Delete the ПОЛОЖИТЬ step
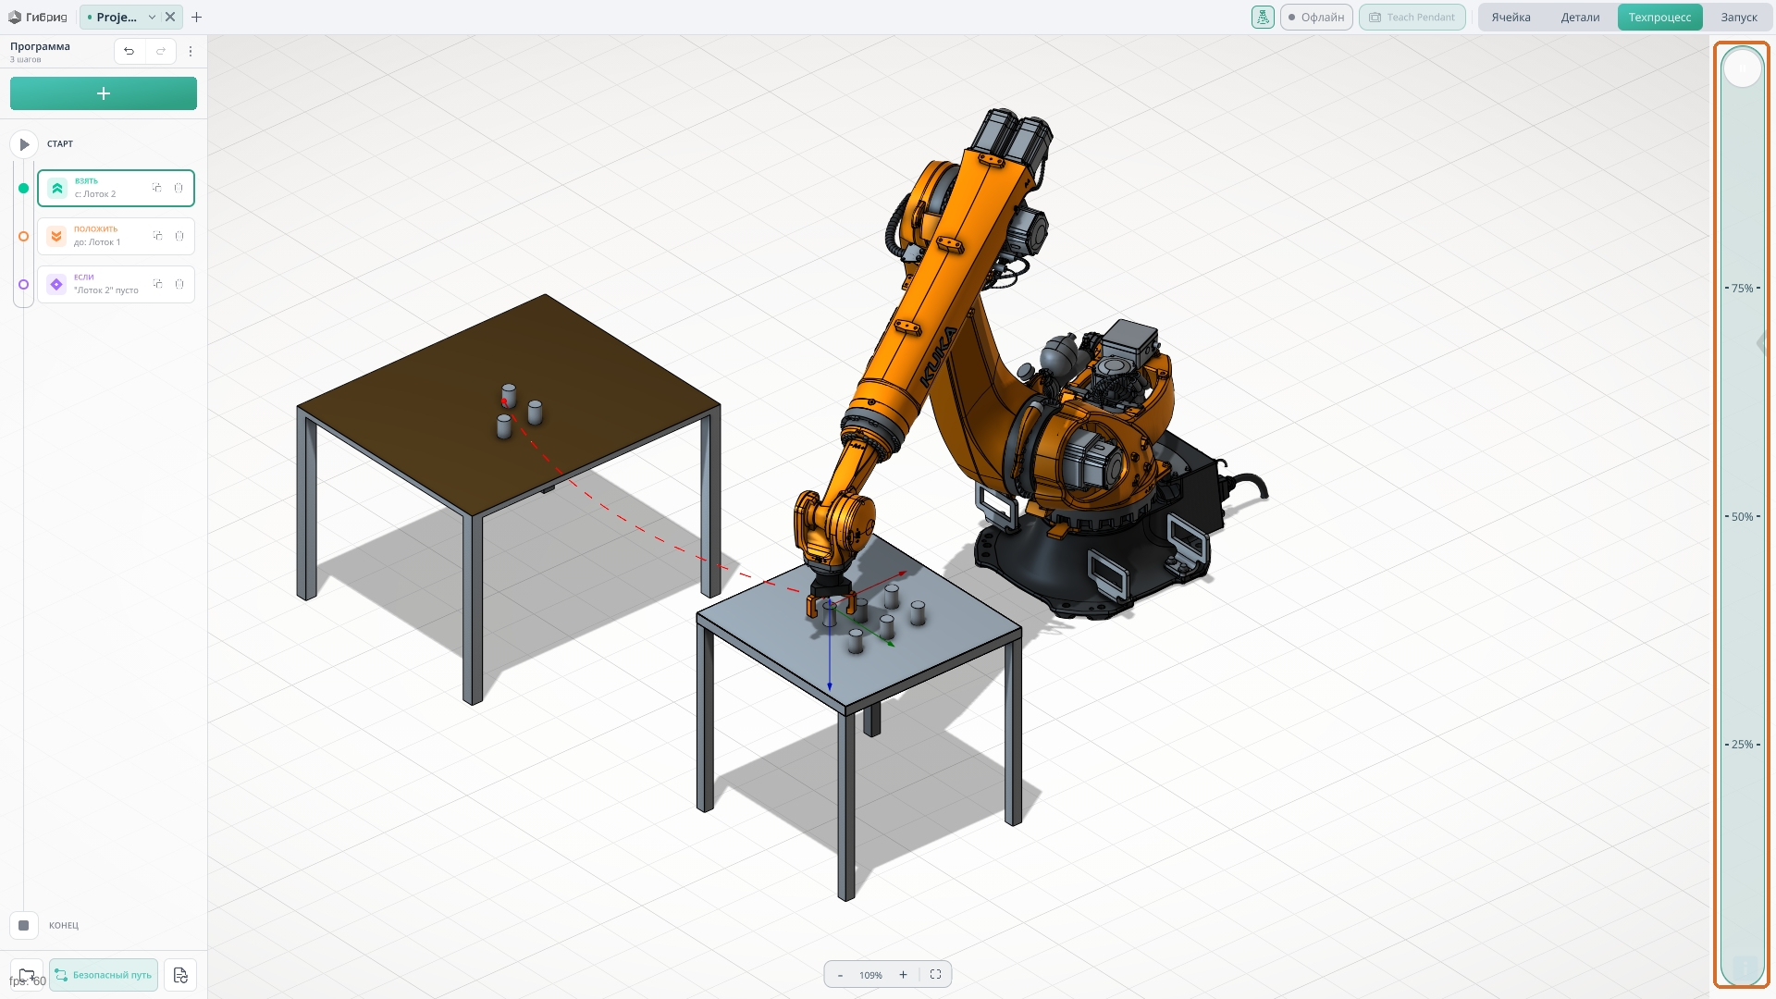Image resolution: width=1776 pixels, height=999 pixels. [179, 236]
